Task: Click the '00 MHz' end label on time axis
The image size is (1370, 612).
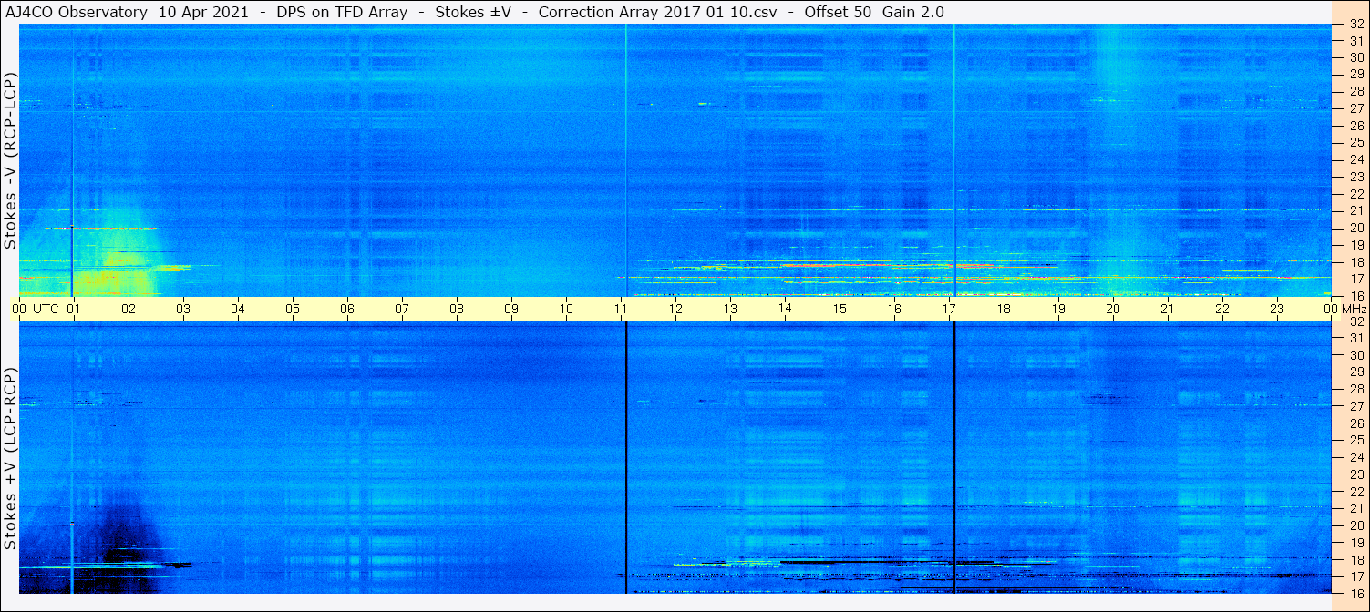Action: pos(1344,309)
